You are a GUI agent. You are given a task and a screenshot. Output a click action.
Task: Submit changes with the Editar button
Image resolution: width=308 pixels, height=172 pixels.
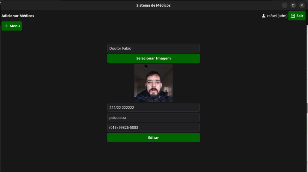pyautogui.click(x=153, y=137)
